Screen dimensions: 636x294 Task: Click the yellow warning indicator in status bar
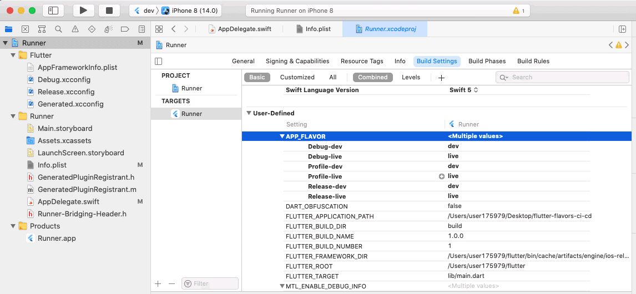pyautogui.click(x=518, y=11)
